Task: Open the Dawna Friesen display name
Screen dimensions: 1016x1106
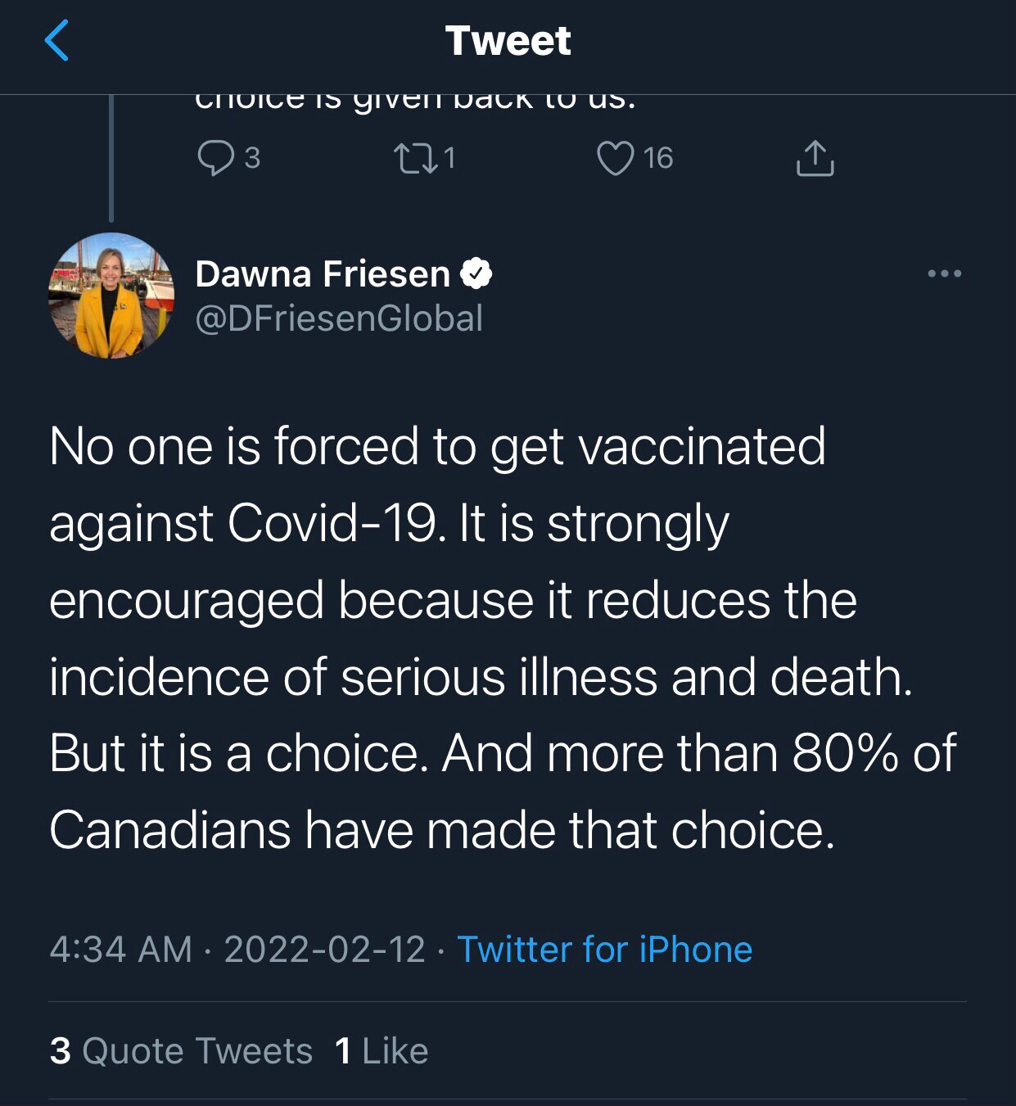Action: tap(323, 273)
